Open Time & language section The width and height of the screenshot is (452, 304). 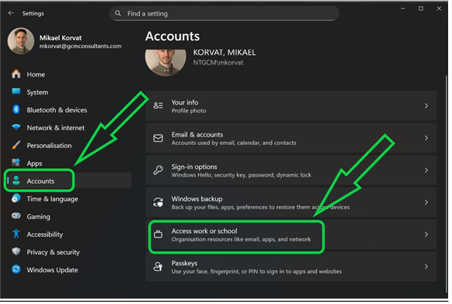click(x=52, y=199)
